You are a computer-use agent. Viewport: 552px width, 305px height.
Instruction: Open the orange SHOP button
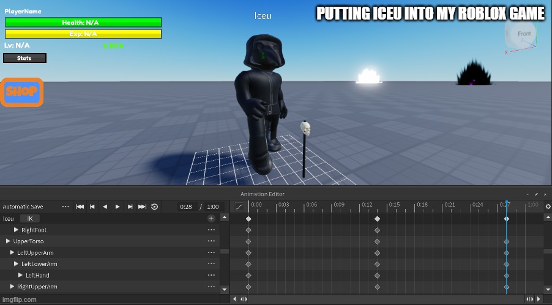tap(22, 92)
